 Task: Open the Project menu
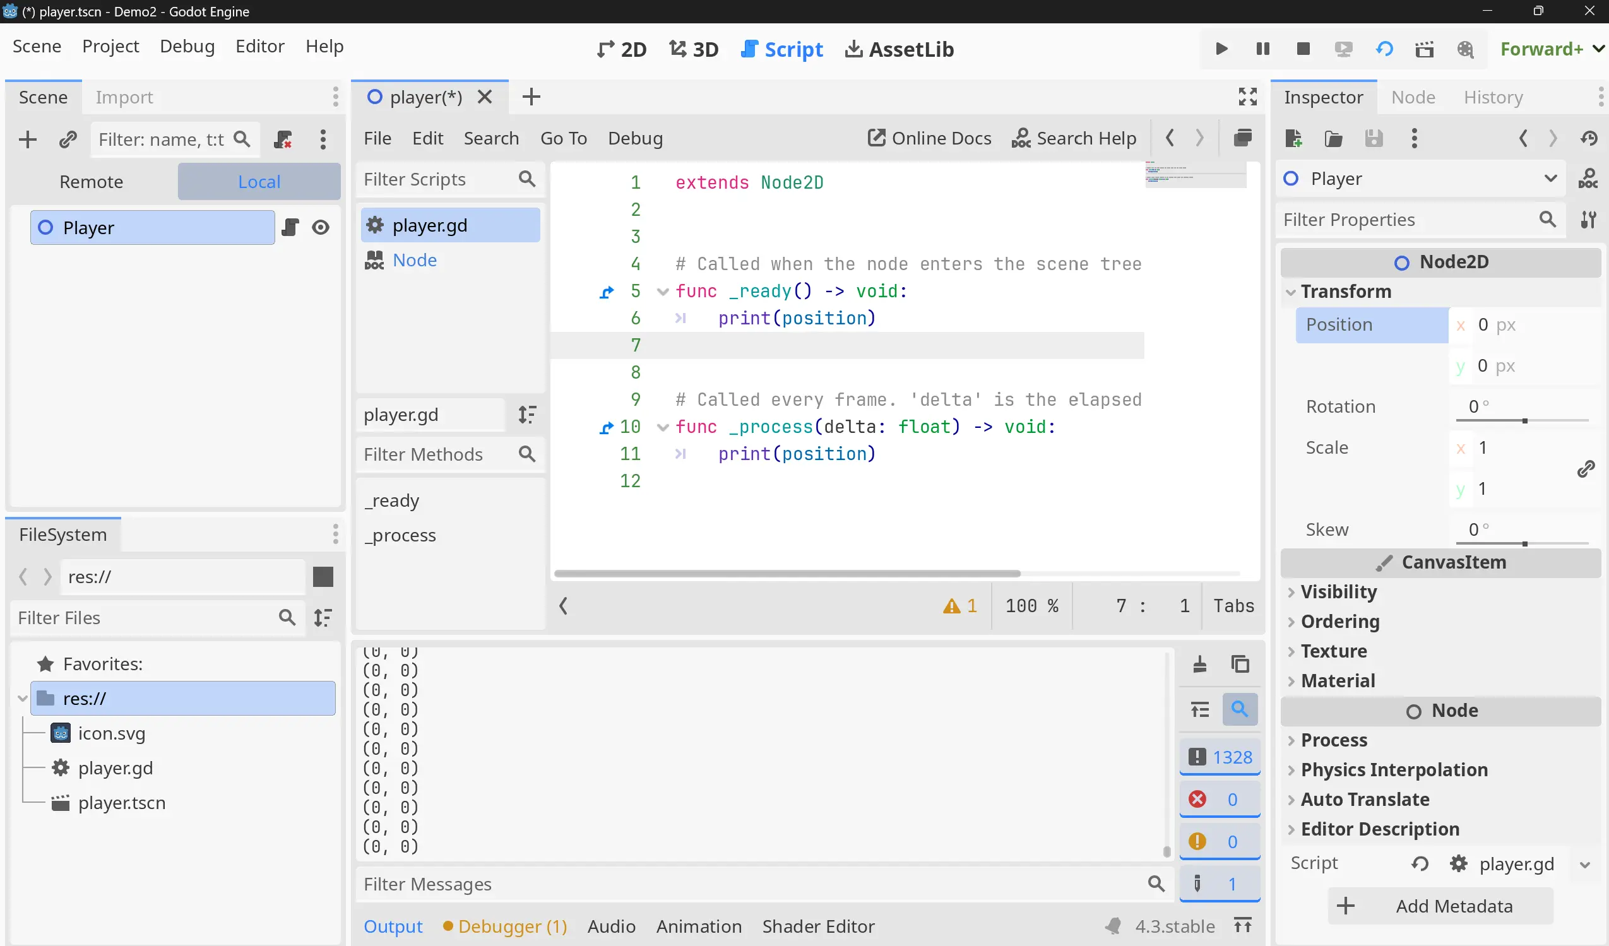pos(110,46)
